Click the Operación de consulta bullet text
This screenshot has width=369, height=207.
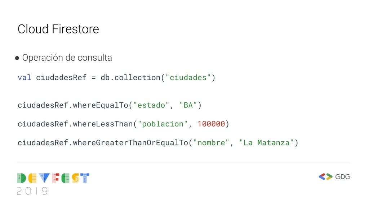(x=67, y=57)
